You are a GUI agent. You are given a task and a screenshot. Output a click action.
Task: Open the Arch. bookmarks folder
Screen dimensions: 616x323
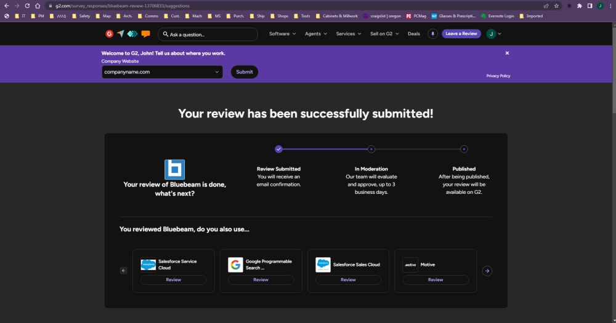(x=124, y=16)
